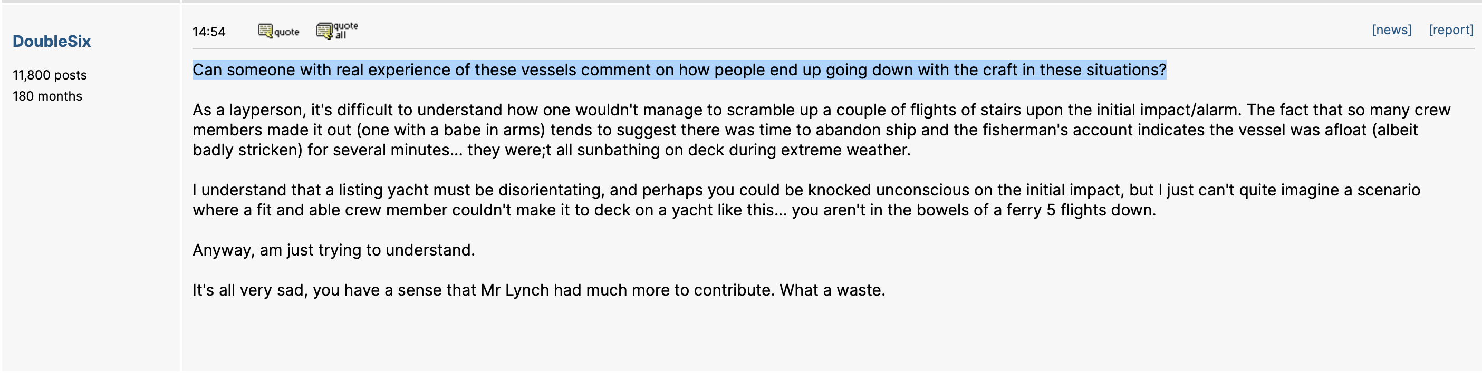
Task: Click the 11,800 posts count
Action: (x=50, y=75)
